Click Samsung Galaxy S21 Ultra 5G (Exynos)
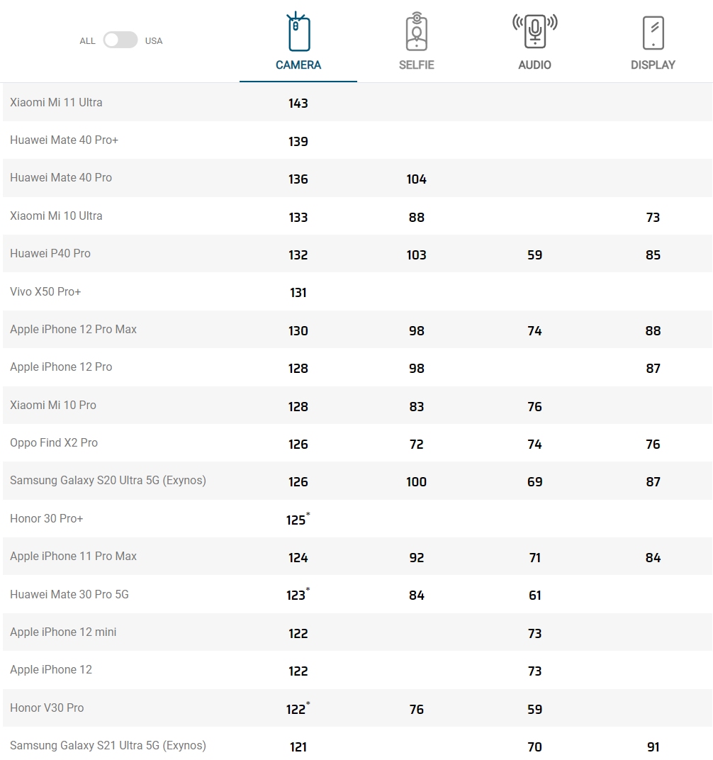The width and height of the screenshot is (713, 760). pyautogui.click(x=108, y=746)
